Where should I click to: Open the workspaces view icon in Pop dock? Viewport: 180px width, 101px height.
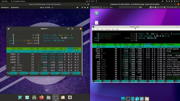pos(27,97)
